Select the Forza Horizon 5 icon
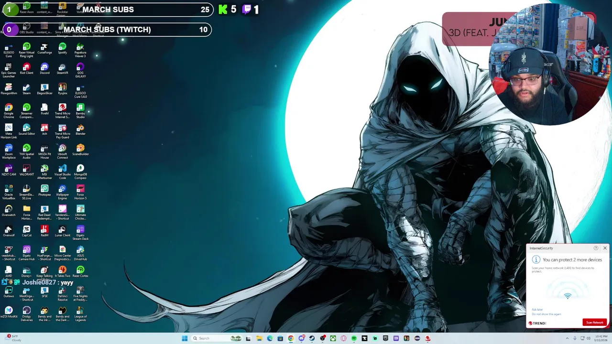The image size is (612, 344). click(80, 193)
